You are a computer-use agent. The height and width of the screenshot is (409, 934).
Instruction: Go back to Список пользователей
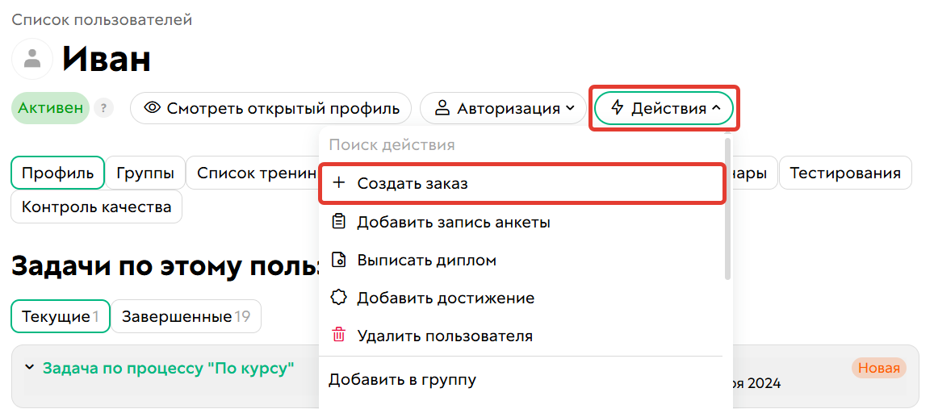102,19
